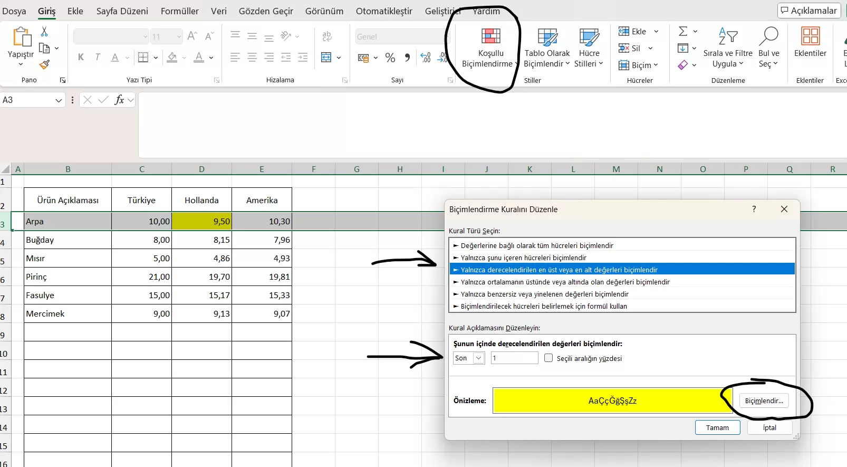The width and height of the screenshot is (847, 467).
Task: Click the percent style icon
Action: coord(390,58)
